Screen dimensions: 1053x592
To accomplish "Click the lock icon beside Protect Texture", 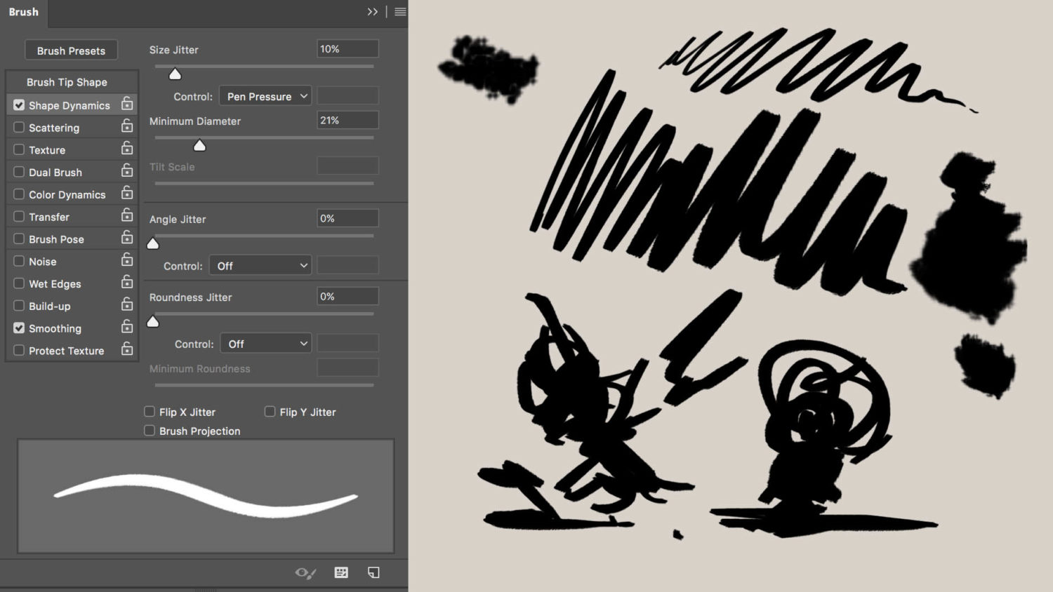I will pyautogui.click(x=127, y=349).
